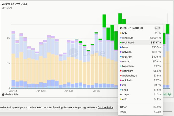This screenshot has width=174, height=116.
Task: Select the optimism tooltip row
Action: point(140,71)
